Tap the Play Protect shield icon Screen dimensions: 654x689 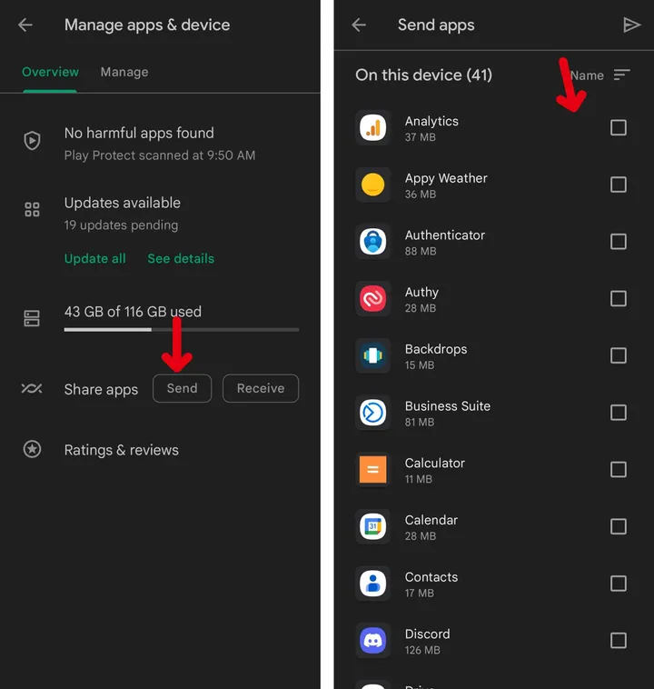(32, 141)
